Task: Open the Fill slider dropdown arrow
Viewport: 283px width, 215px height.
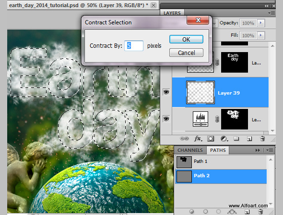Action: coord(261,35)
